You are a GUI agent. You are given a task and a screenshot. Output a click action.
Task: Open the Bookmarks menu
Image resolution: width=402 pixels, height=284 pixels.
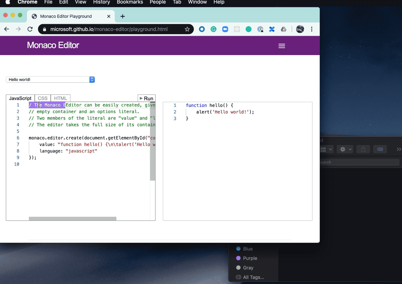tap(130, 2)
